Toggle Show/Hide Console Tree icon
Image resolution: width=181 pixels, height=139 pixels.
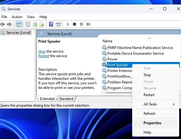point(19,24)
